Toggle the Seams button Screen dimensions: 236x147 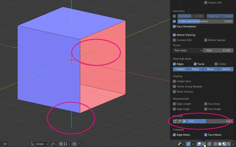click(x=226, y=69)
